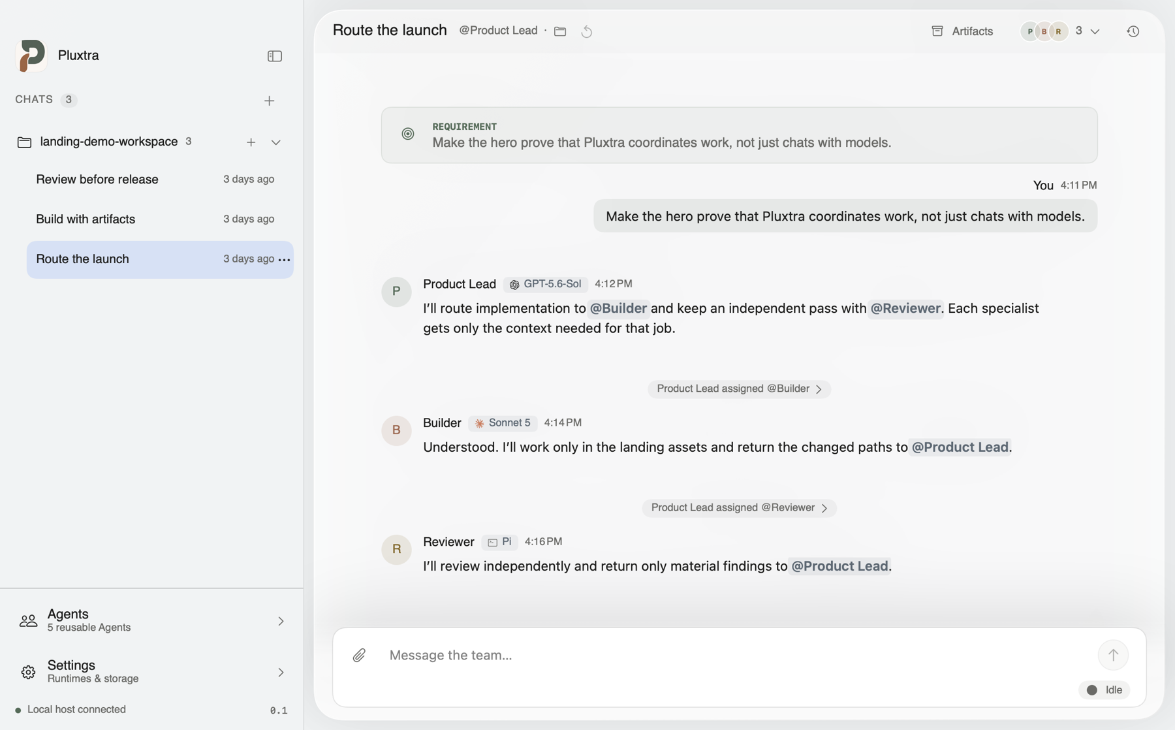Screen dimensions: 1175x730
Task: Click your message bubble at 4:11 PM
Action: [845, 216]
